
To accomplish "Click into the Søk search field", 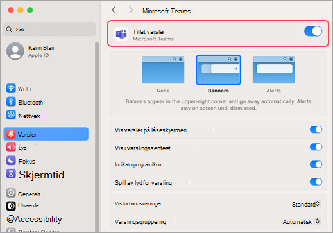I will click(x=49, y=30).
